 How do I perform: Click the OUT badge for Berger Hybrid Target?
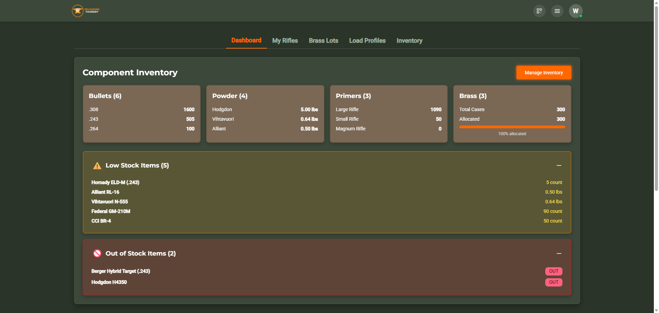554,271
